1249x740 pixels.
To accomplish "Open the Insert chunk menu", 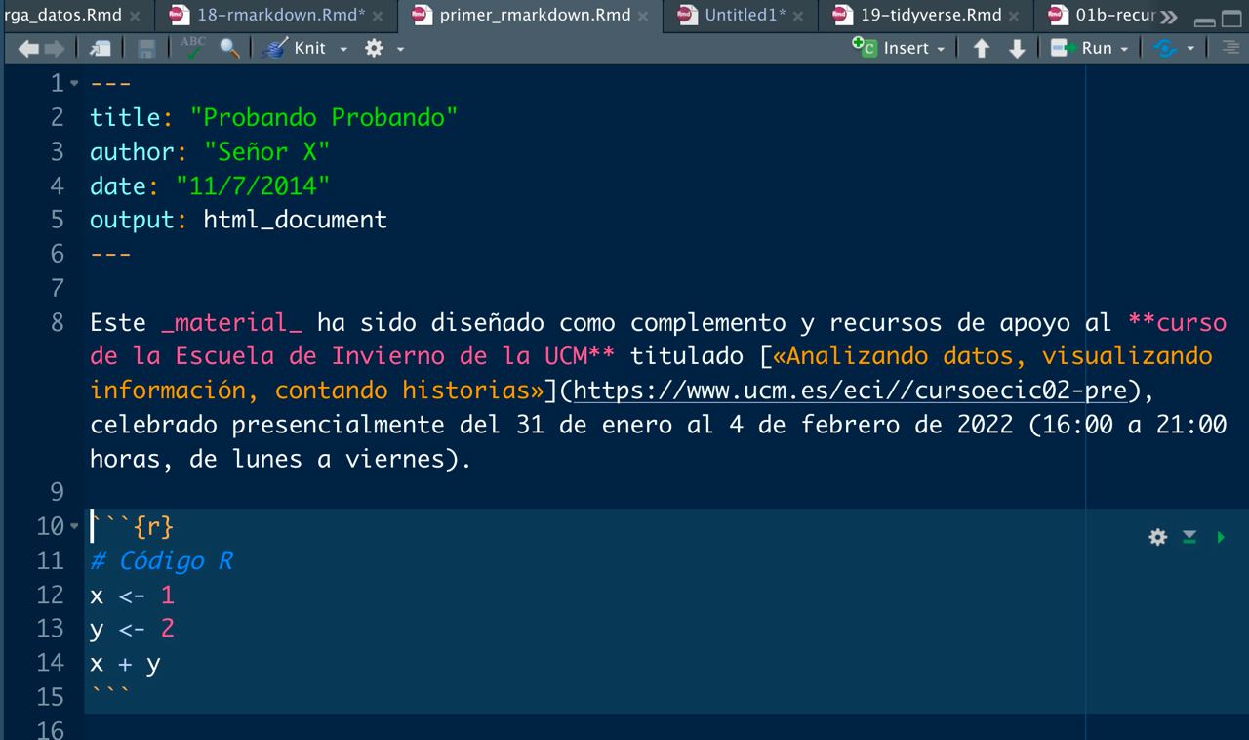I will coord(899,47).
